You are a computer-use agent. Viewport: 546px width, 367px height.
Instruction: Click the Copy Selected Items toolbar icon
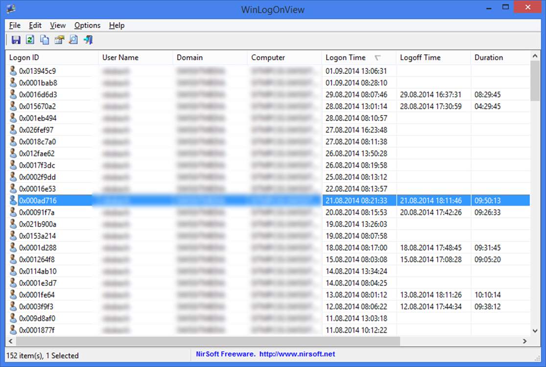[45, 40]
